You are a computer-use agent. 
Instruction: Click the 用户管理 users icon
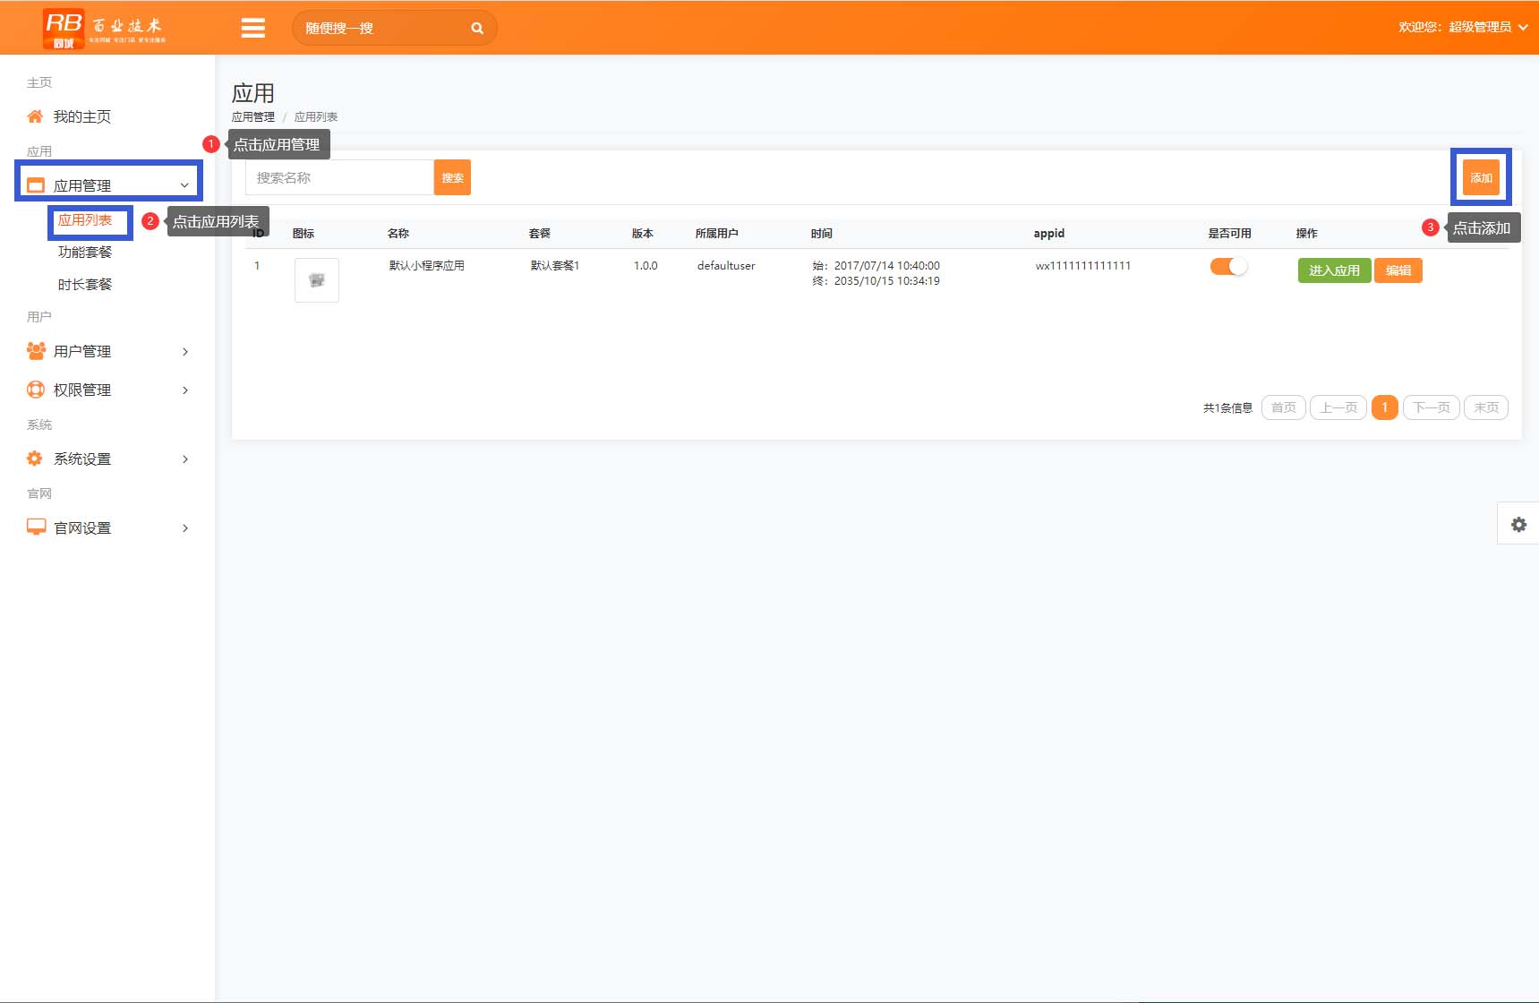click(x=36, y=351)
